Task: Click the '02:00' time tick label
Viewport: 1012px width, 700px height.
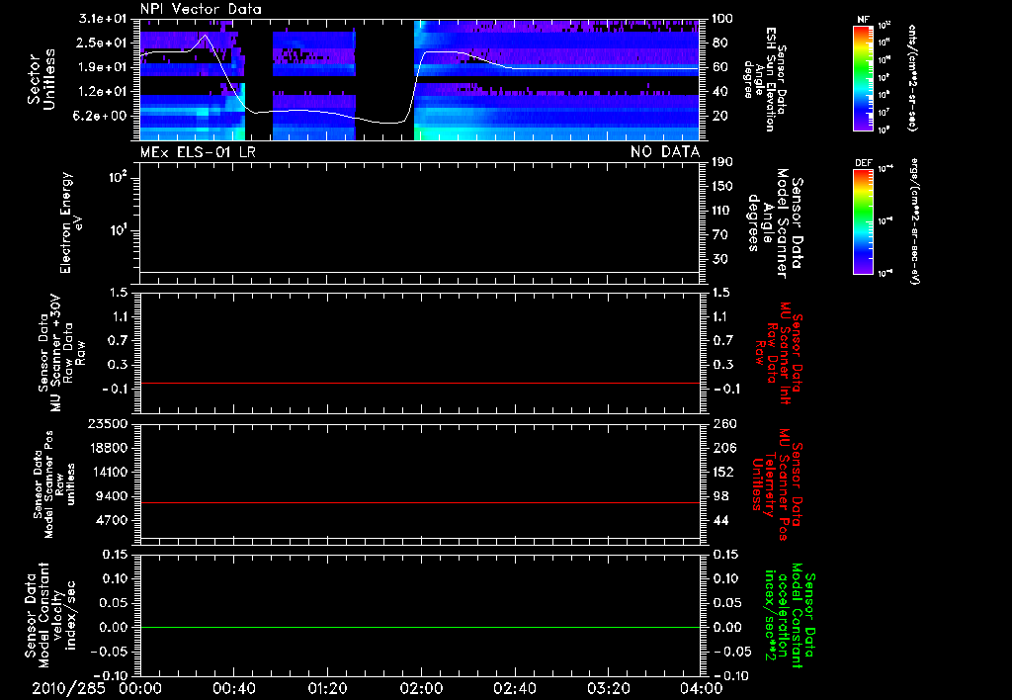Action: [x=421, y=688]
